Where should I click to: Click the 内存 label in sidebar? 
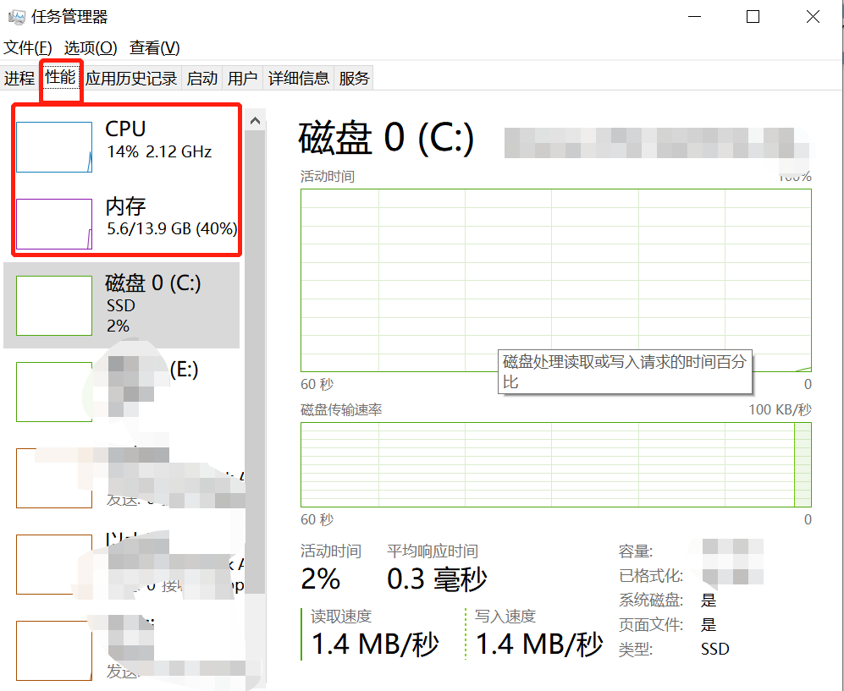125,206
